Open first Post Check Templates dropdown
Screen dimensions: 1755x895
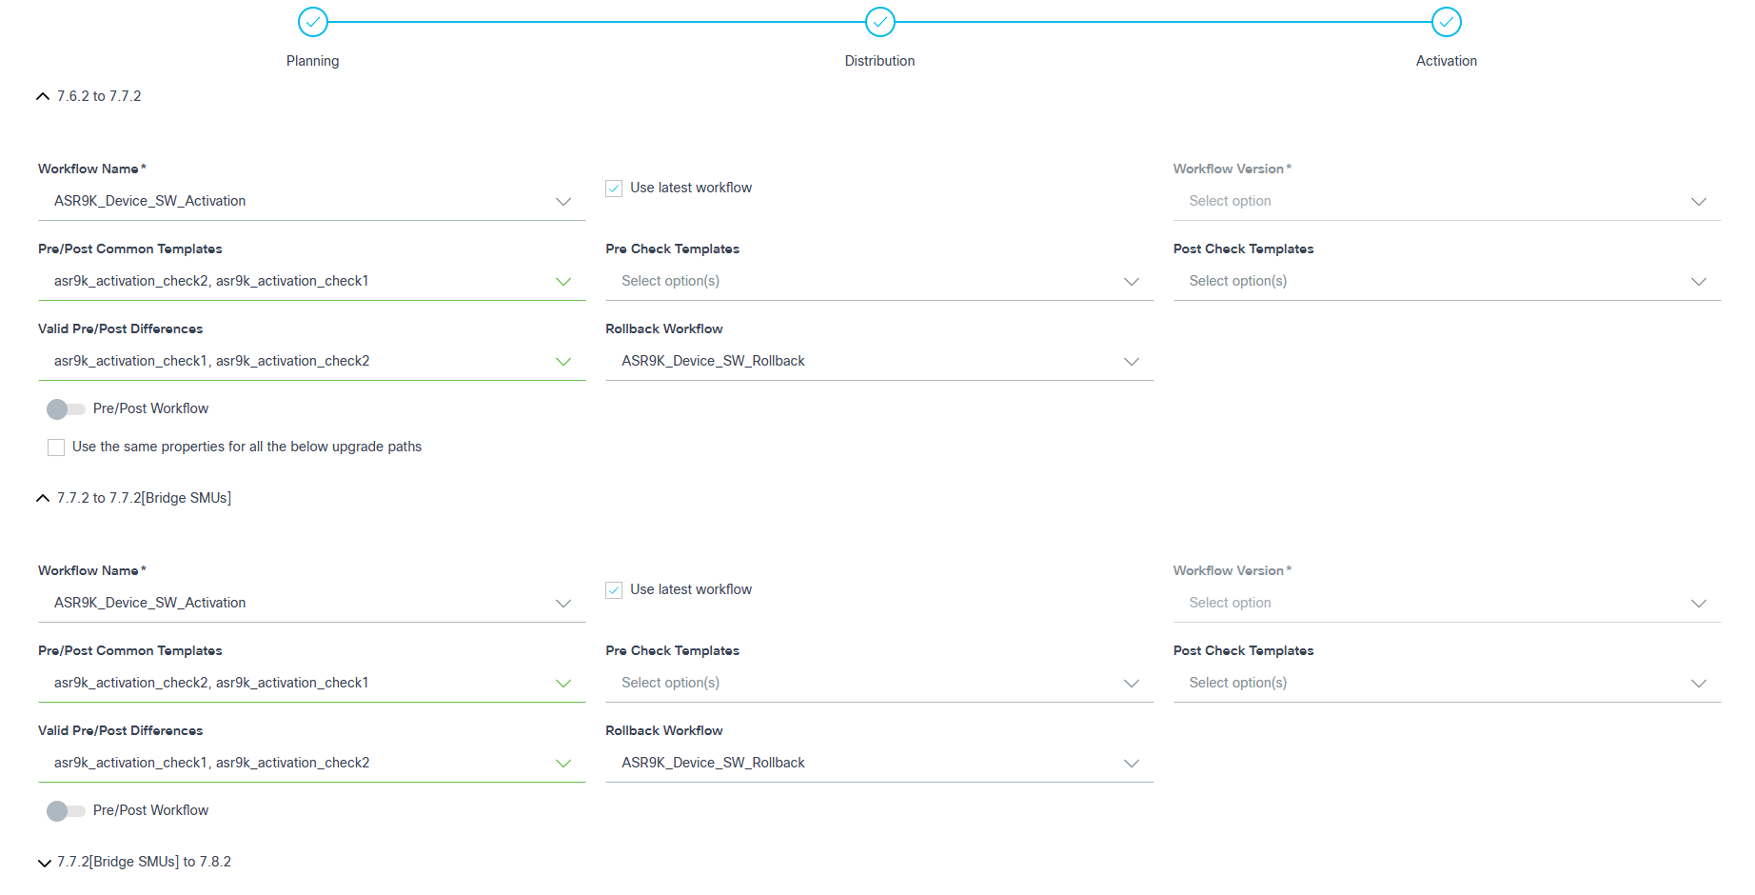(1446, 282)
